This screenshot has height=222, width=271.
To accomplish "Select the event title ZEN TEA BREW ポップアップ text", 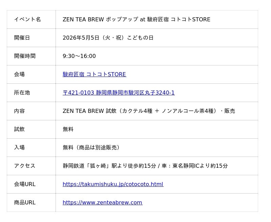I will (100, 19).
